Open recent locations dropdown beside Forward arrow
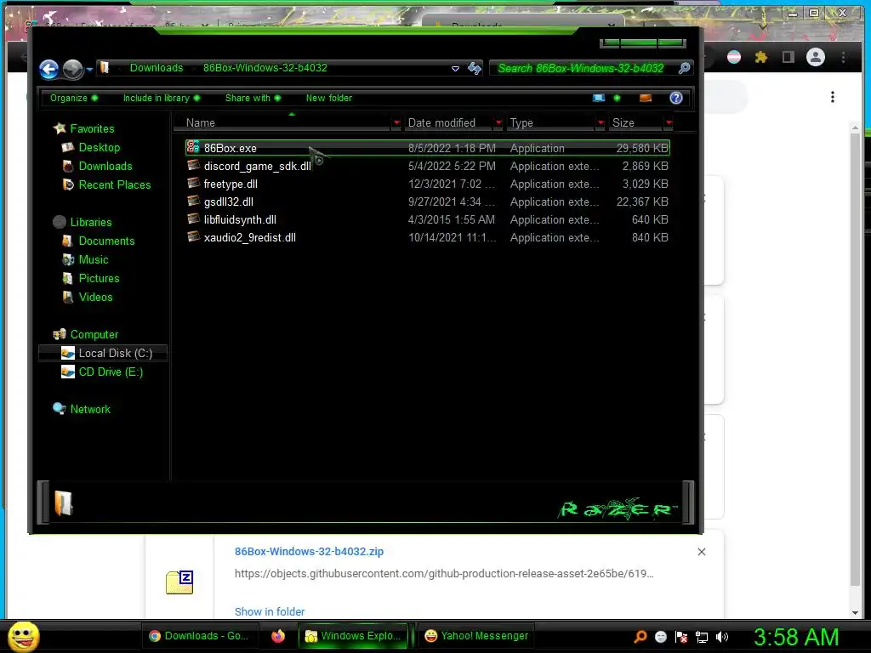This screenshot has width=871, height=653. coord(89,70)
